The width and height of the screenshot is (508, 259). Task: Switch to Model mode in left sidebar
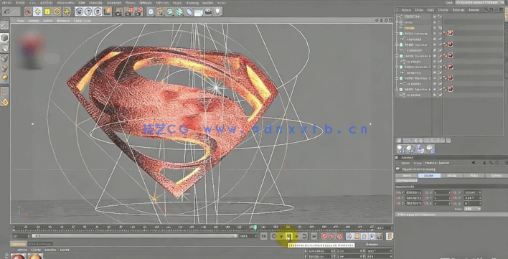[4, 38]
